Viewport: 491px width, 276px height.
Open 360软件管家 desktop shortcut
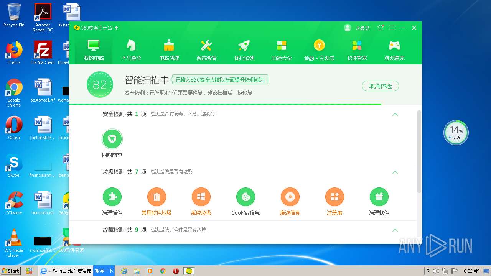pyautogui.click(x=71, y=241)
